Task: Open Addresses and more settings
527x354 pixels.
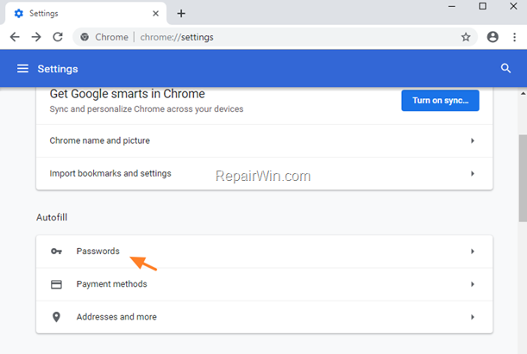Action: (x=264, y=317)
